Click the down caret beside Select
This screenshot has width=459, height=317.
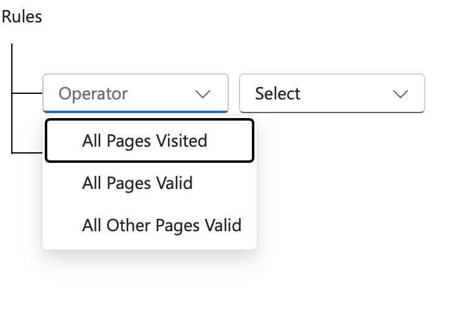click(401, 94)
